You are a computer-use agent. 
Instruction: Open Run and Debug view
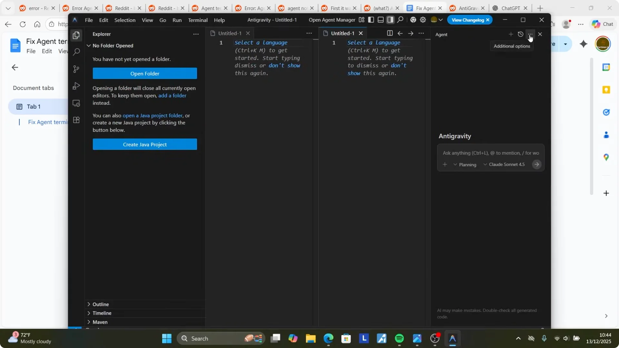76,86
